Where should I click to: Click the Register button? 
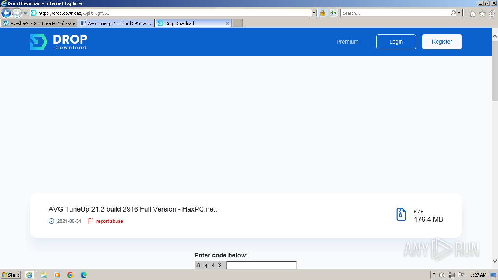point(442,42)
